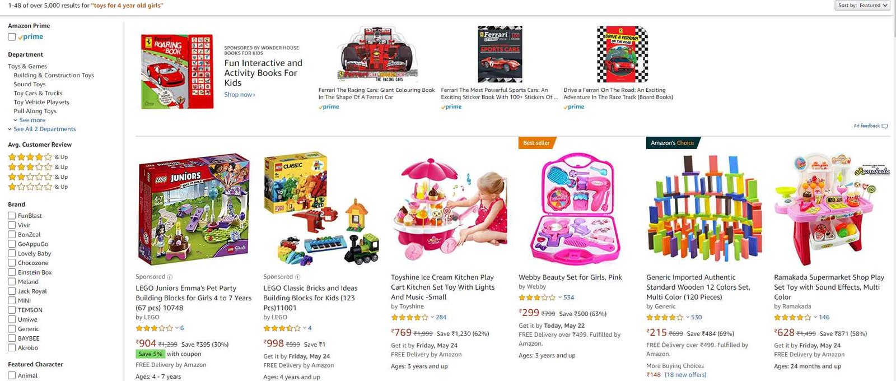Enable the Amazon Prime filter checkbox
The height and width of the screenshot is (381, 896).
[x=12, y=37]
